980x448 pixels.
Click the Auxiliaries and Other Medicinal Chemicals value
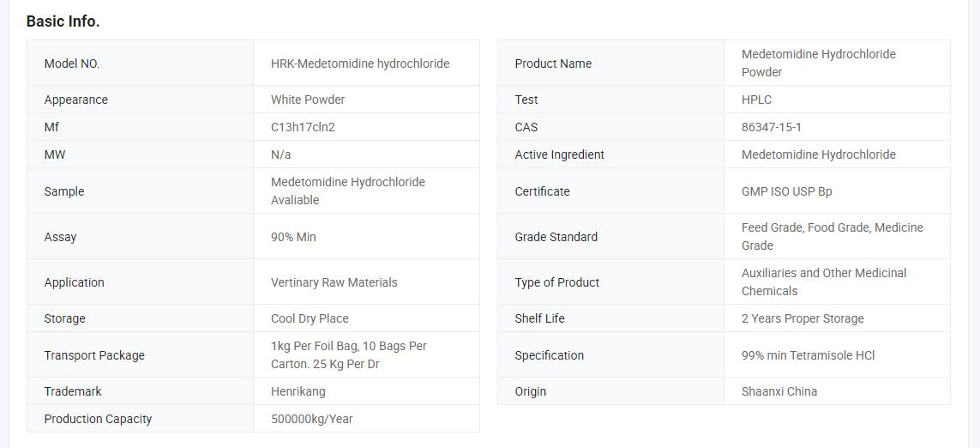[x=823, y=282]
